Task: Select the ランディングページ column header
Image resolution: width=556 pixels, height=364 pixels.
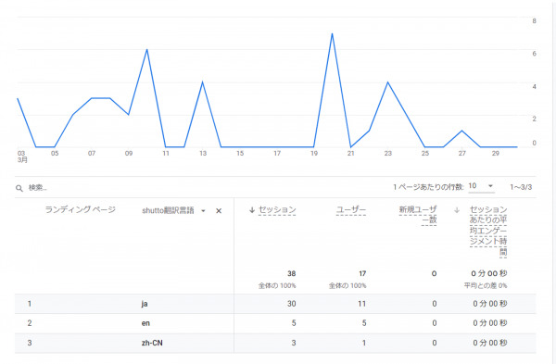Action: pos(80,209)
